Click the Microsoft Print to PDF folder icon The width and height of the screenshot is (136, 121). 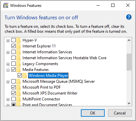[19, 87]
